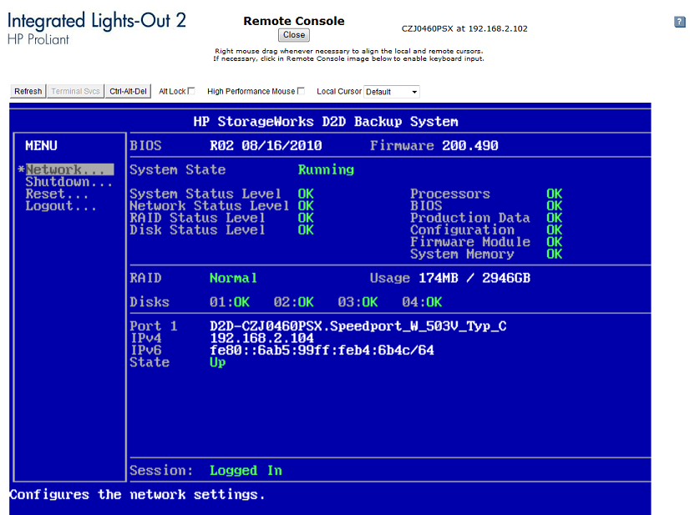Image resolution: width=690 pixels, height=515 pixels.
Task: Click the MENU heading in the console
Action: (x=41, y=145)
